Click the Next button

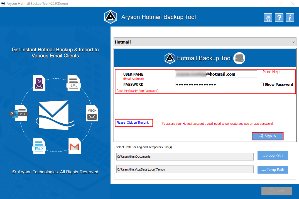pyautogui.click(x=276, y=191)
